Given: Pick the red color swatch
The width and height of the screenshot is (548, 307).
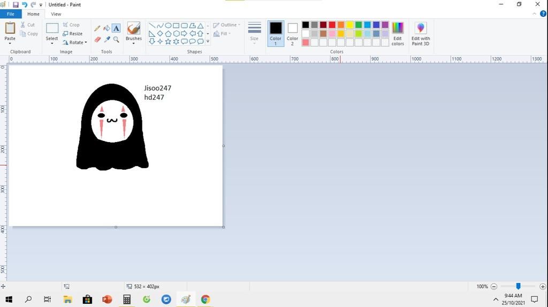Looking at the screenshot, I should point(332,25).
